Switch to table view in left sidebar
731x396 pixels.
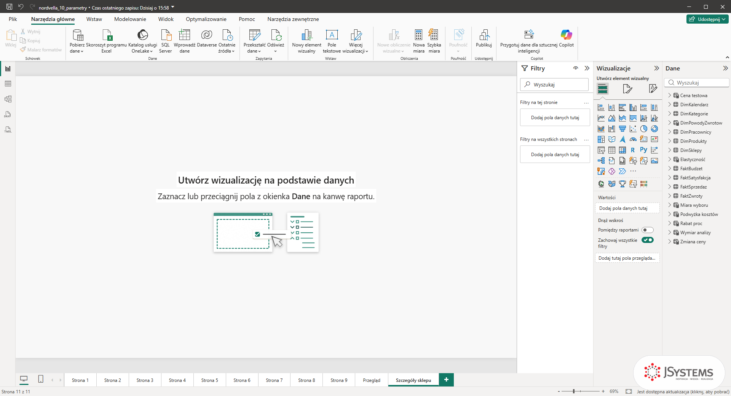[8, 84]
